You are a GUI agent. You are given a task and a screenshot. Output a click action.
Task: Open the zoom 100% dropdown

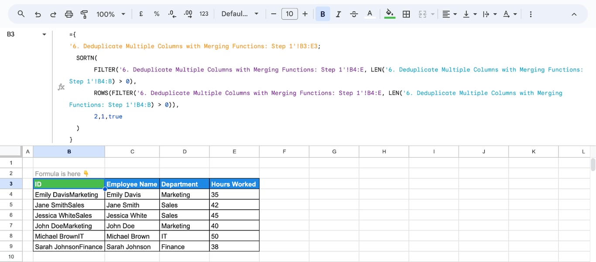111,14
